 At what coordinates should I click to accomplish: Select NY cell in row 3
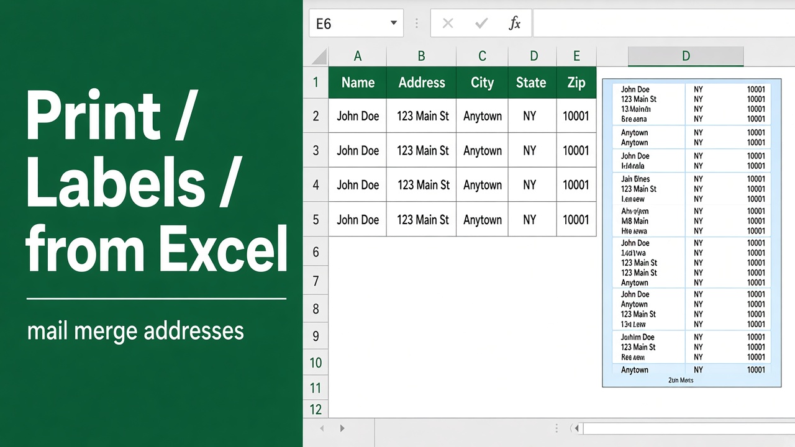tap(532, 150)
